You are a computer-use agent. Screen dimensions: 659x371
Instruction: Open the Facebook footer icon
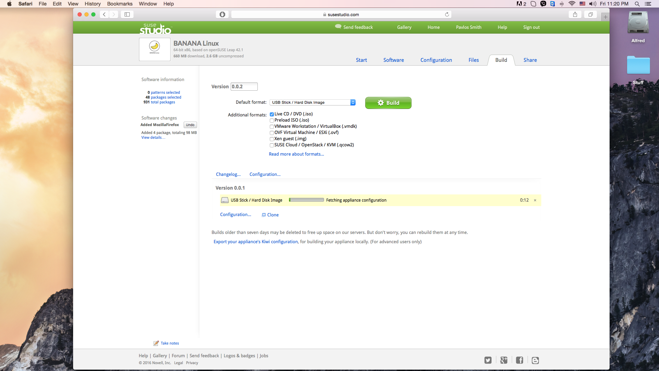519,360
